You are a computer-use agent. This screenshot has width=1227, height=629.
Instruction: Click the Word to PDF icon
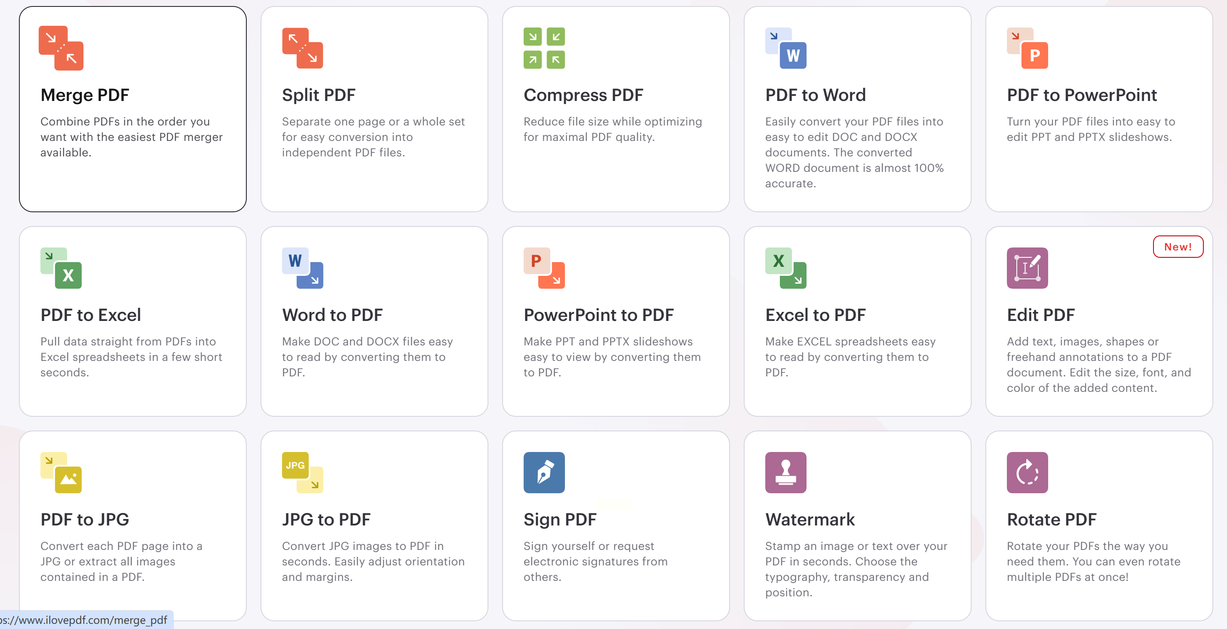point(303,268)
